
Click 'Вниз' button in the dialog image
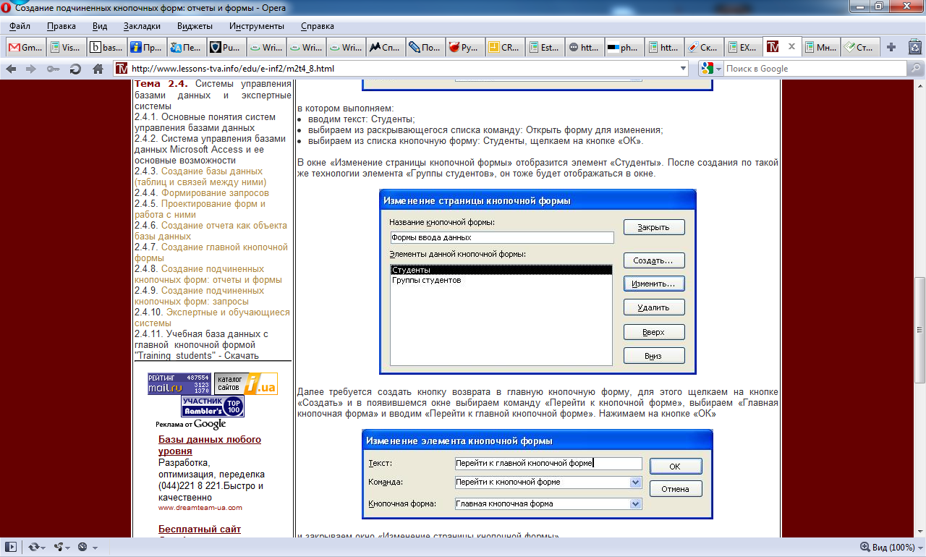(x=653, y=356)
